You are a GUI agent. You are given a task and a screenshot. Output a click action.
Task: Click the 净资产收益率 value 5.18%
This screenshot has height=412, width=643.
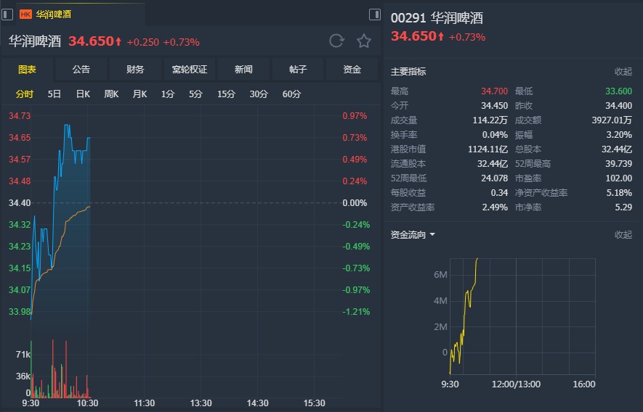point(619,192)
